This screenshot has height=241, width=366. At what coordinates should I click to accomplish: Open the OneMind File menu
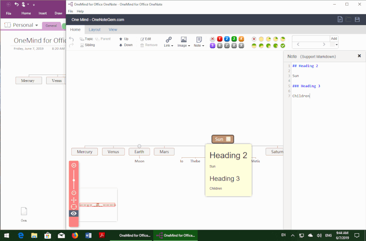coord(70,11)
